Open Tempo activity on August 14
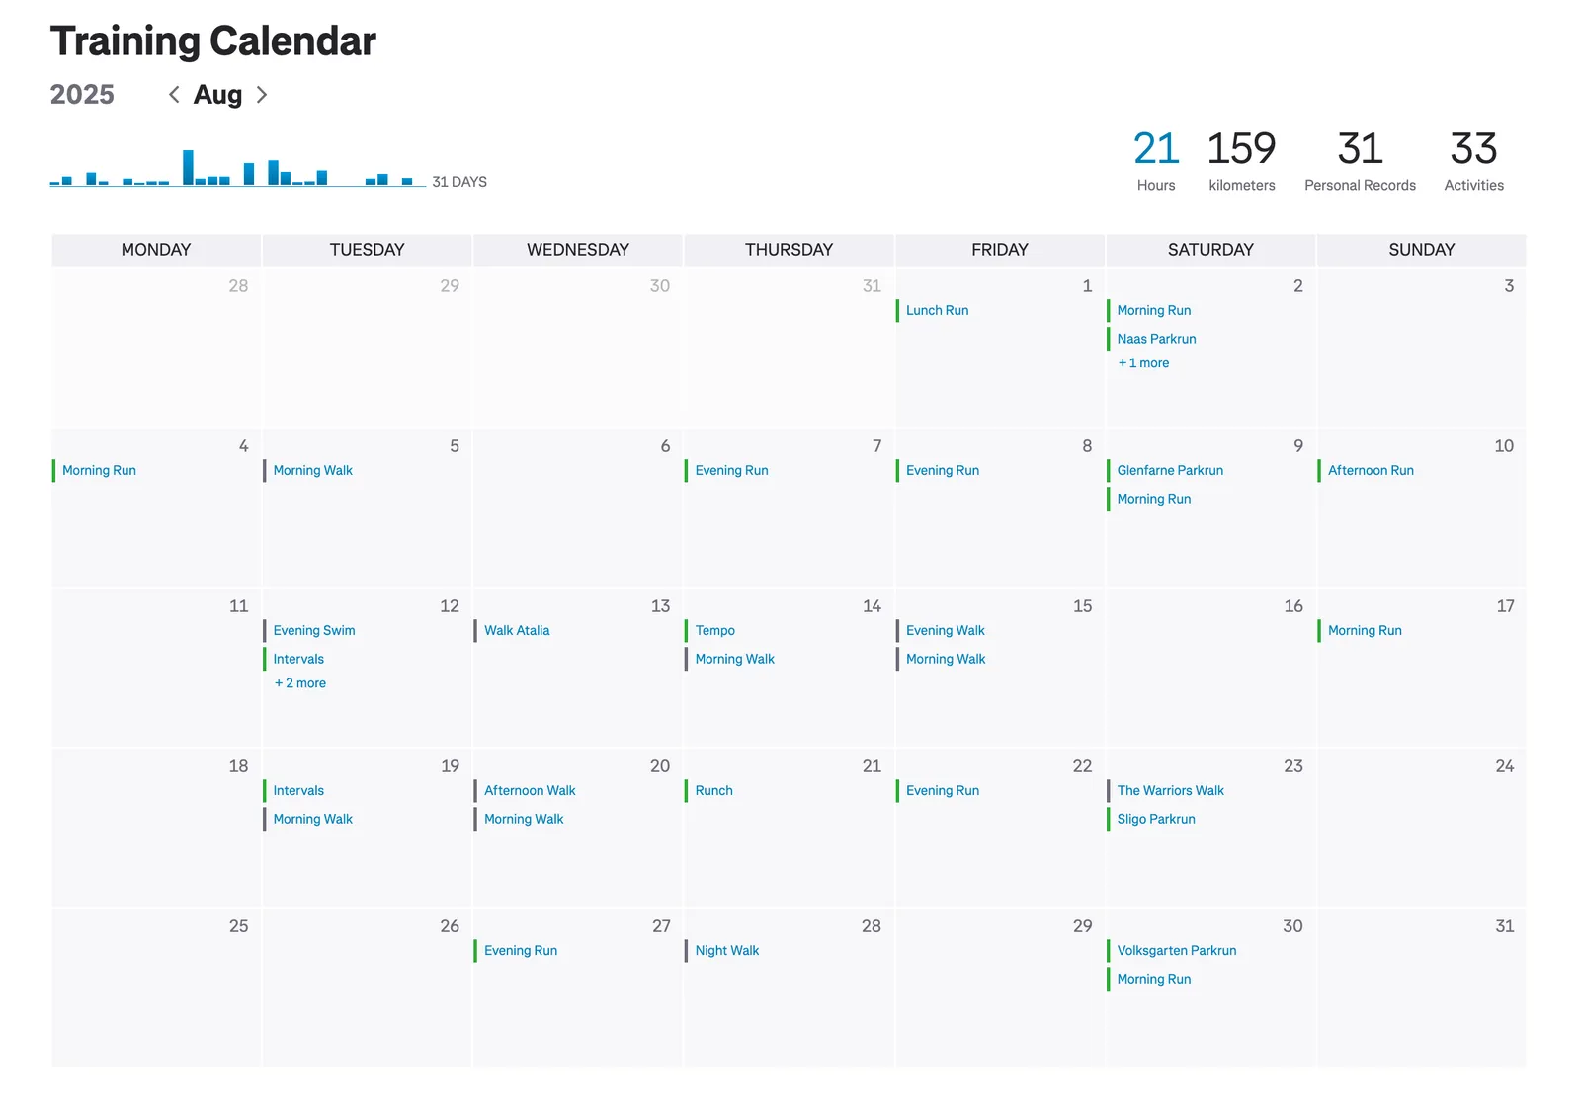This screenshot has width=1581, height=1116. (714, 631)
